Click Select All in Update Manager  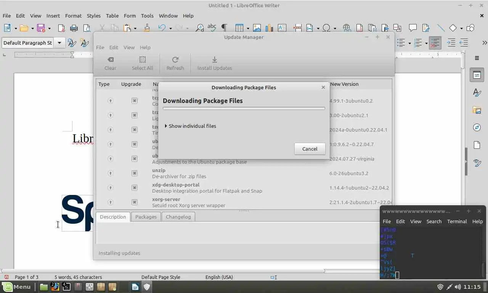(x=142, y=63)
